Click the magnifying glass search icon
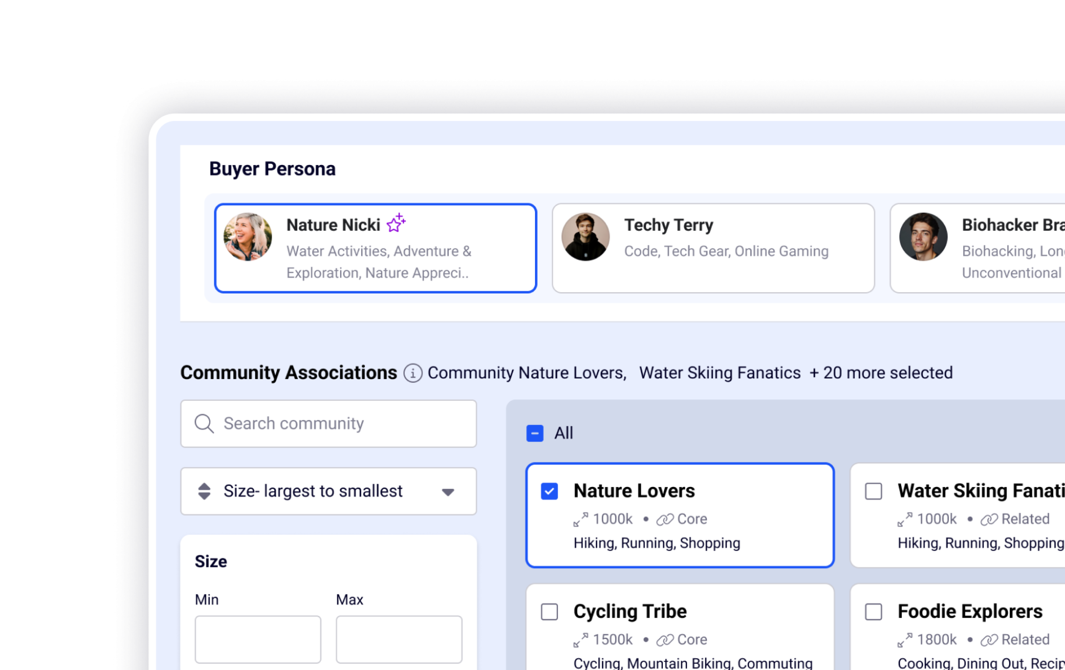The width and height of the screenshot is (1065, 670). [x=204, y=423]
